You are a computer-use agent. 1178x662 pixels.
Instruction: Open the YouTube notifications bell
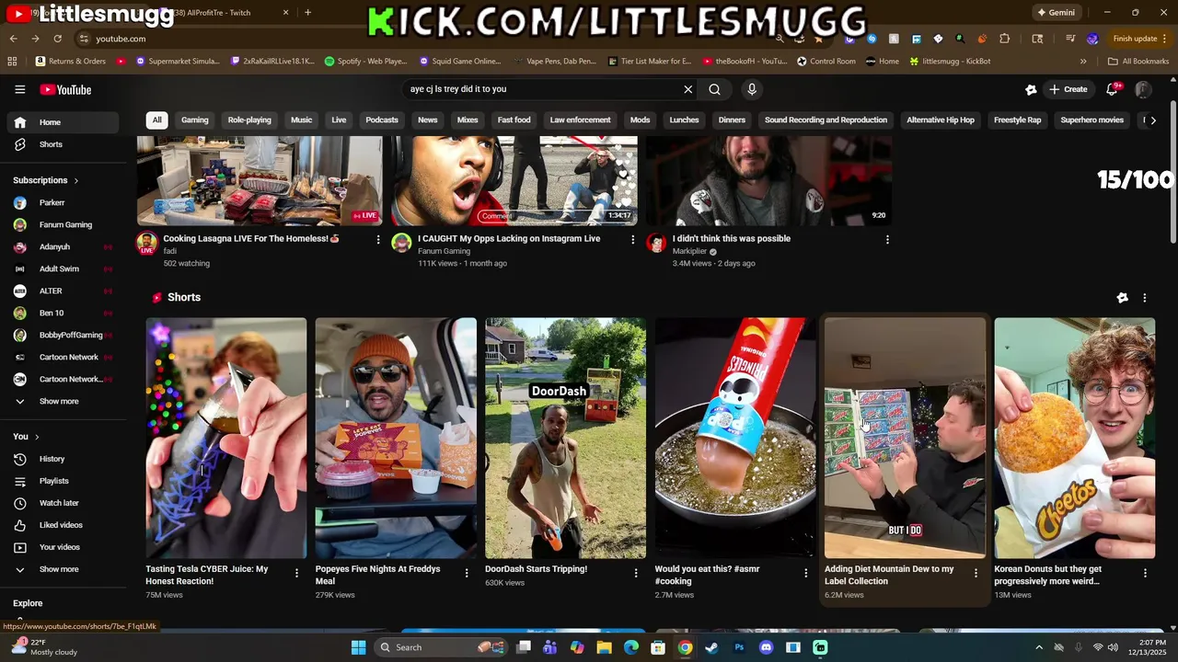point(1112,89)
